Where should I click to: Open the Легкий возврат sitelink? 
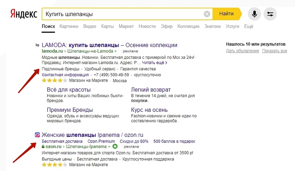coord(151,89)
